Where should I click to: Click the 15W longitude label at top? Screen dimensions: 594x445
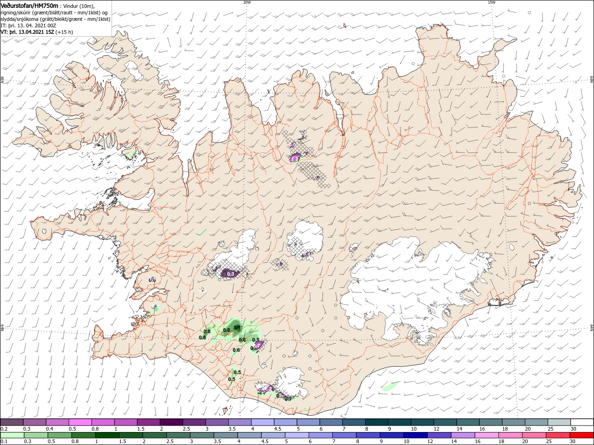tap(491, 2)
